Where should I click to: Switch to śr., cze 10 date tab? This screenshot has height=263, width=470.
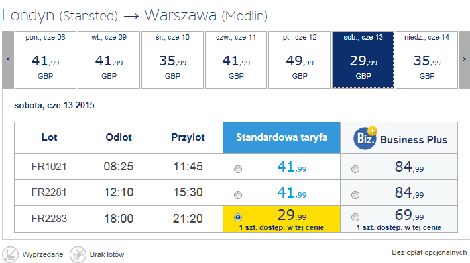pyautogui.click(x=172, y=59)
